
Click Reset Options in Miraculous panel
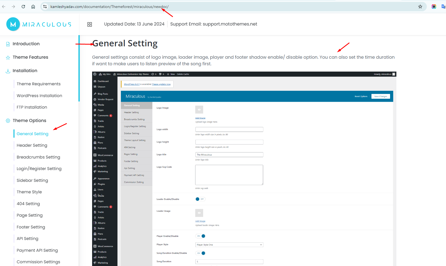[361, 96]
